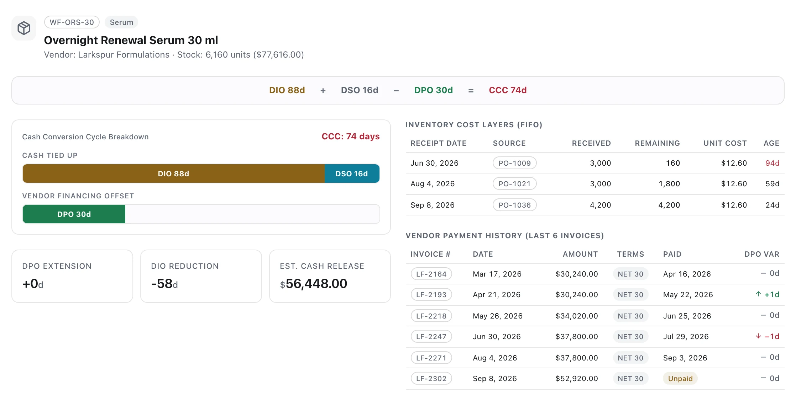
Task: Click the 4,200 remaining quantity
Action: point(669,205)
